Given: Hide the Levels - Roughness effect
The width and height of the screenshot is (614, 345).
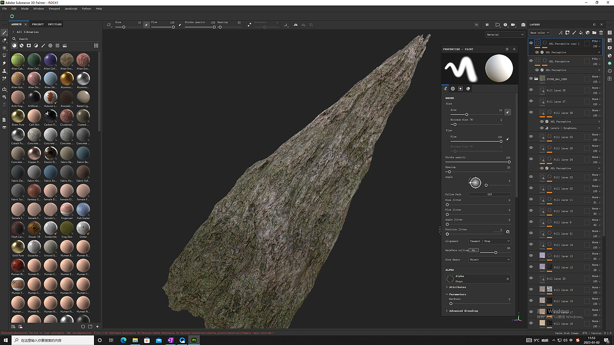Looking at the screenshot, I should [x=542, y=128].
